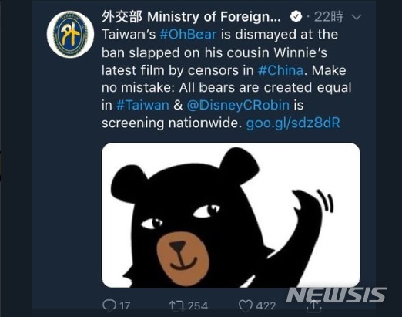Click the Ministry of Foreign Affairs avatar
Viewport: 402px width, 317px height.
pos(70,34)
